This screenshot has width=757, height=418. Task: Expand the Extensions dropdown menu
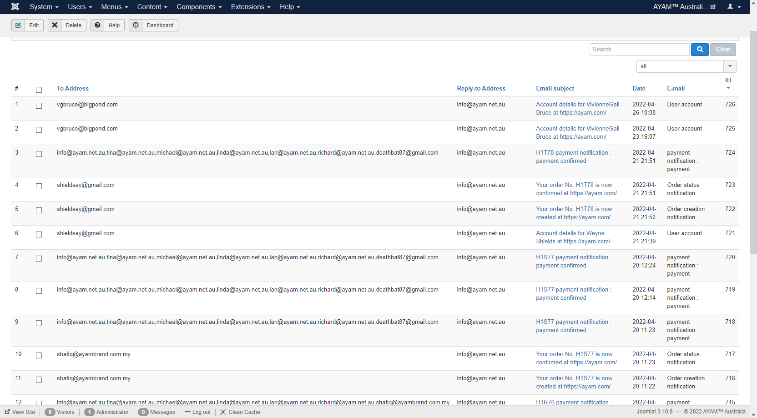250,7
